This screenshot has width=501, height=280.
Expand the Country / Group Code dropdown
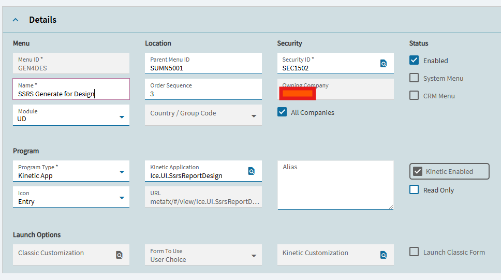(x=254, y=116)
